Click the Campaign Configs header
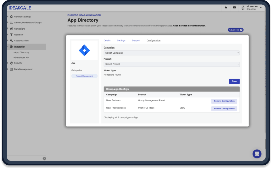The height and width of the screenshot is (169, 272). pos(172,89)
